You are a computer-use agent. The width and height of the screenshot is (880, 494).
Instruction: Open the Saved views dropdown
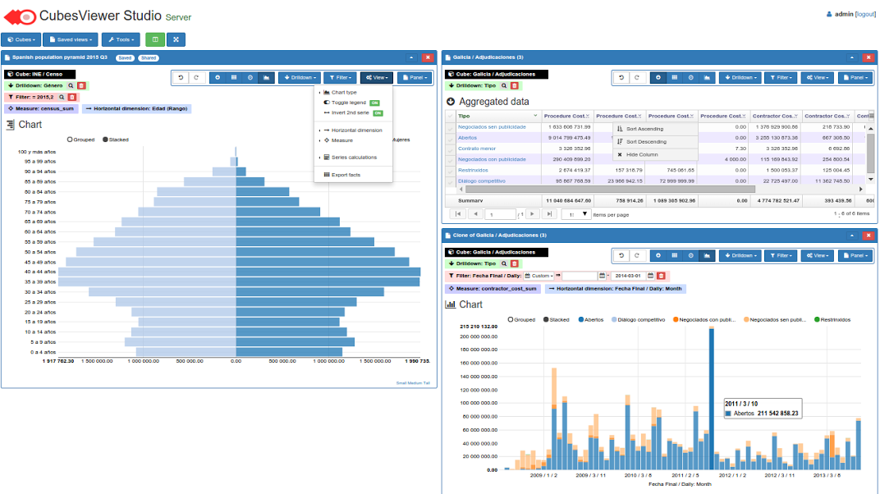click(x=71, y=39)
